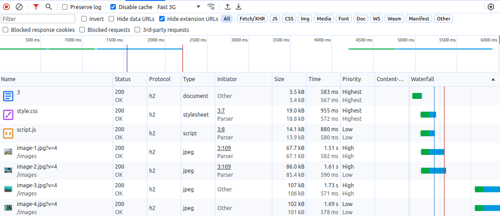
Task: Open network settings gear icon
Action: 491,7
